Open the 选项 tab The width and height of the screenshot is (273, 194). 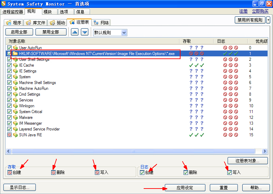coord(66,12)
